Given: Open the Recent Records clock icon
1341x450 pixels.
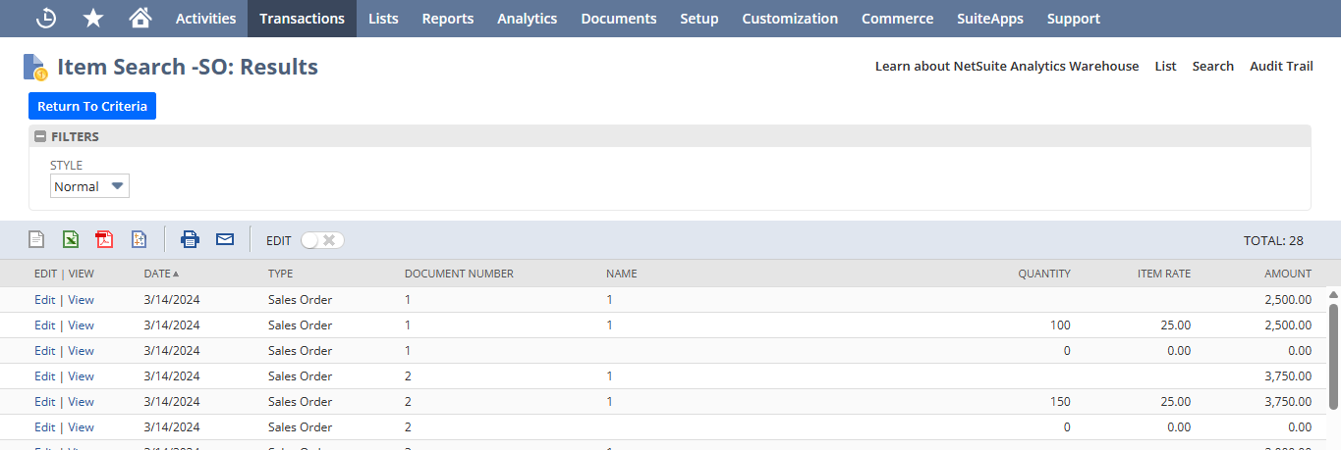Looking at the screenshot, I should pyautogui.click(x=45, y=19).
